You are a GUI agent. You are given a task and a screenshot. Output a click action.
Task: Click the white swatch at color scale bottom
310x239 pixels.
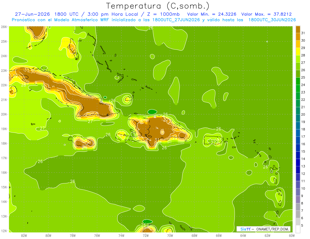(298, 229)
